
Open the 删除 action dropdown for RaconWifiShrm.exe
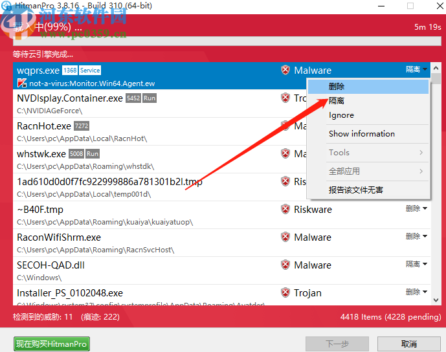coord(416,237)
